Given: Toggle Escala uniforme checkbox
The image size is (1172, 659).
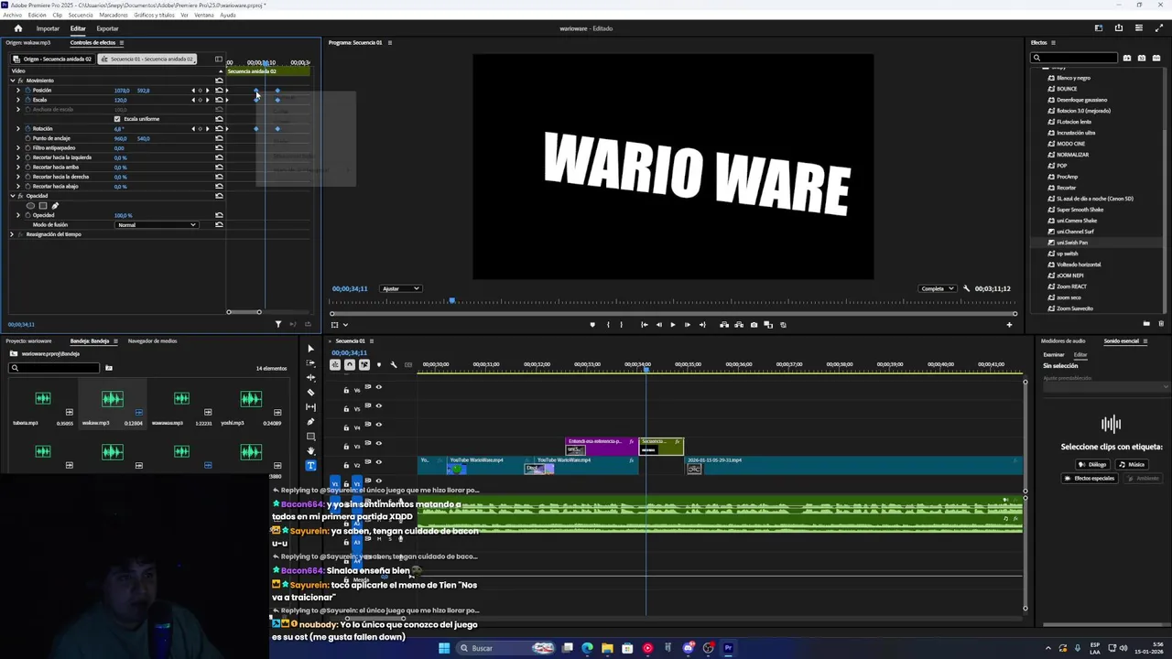Looking at the screenshot, I should 117,119.
